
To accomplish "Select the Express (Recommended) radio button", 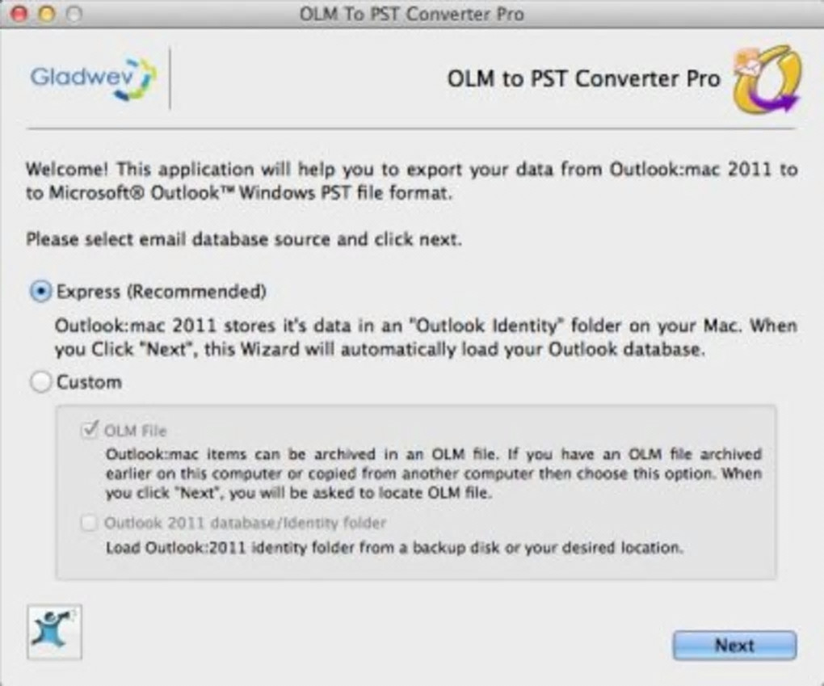I will [40, 292].
